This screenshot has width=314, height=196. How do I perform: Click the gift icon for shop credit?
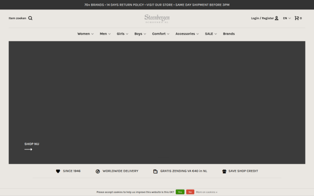tap(225, 171)
